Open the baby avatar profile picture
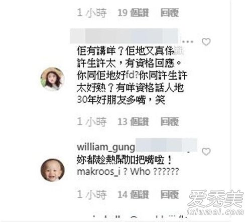The image size is (251, 222). pyautogui.click(x=53, y=169)
